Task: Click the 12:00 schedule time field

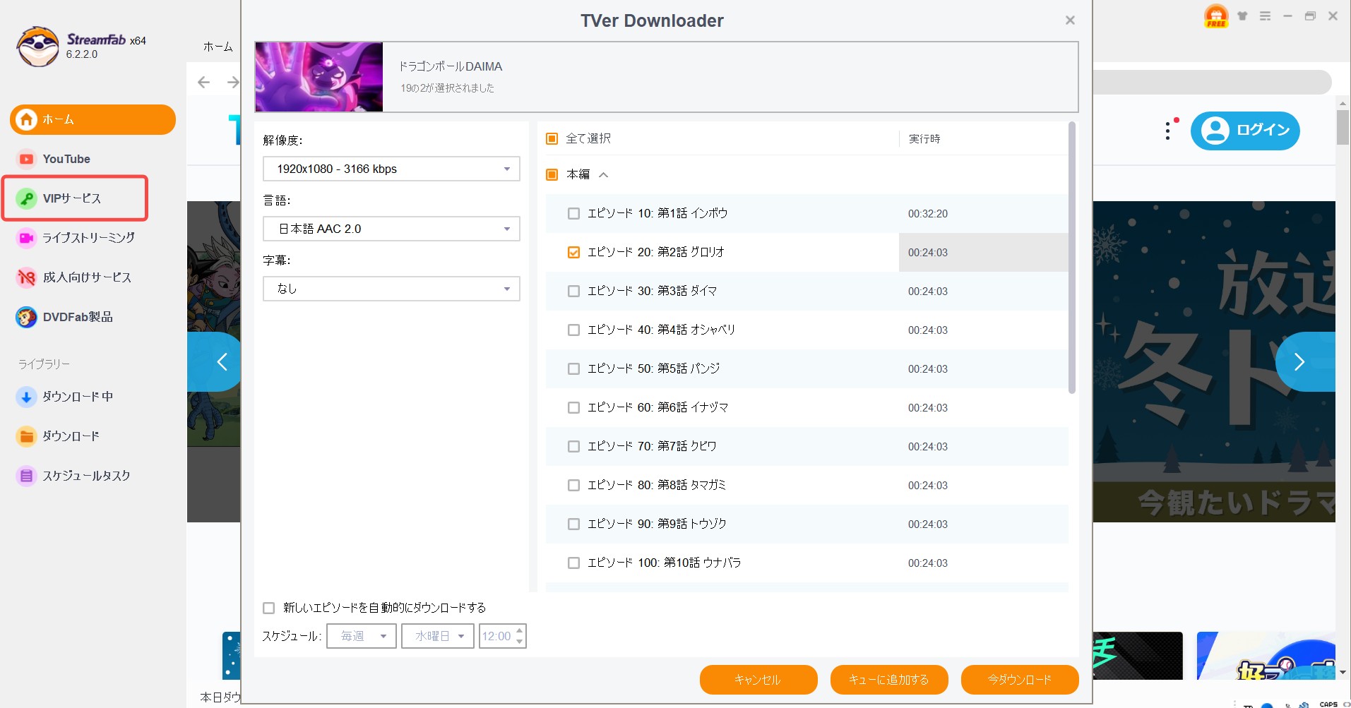Action: [496, 636]
